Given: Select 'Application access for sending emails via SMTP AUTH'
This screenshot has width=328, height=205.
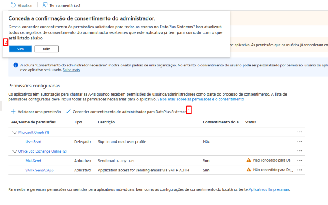Looking at the screenshot, I should (x=143, y=170).
